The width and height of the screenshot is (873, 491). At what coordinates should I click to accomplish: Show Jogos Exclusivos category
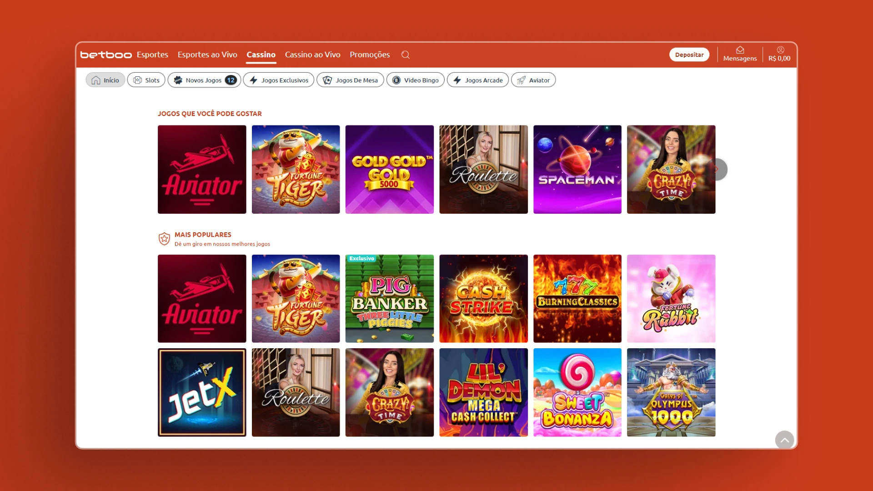(278, 80)
